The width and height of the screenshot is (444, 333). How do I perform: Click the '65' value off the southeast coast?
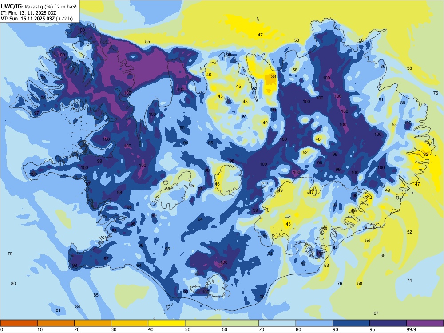[383, 255]
